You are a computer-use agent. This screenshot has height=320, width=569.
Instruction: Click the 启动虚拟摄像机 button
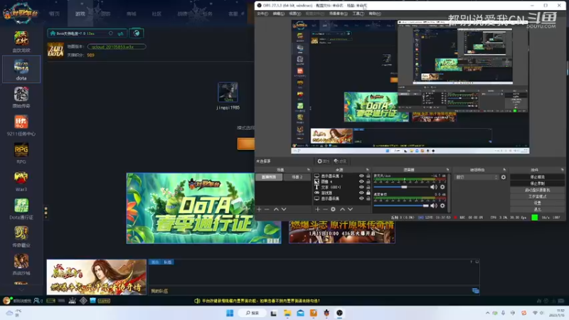[x=538, y=190]
